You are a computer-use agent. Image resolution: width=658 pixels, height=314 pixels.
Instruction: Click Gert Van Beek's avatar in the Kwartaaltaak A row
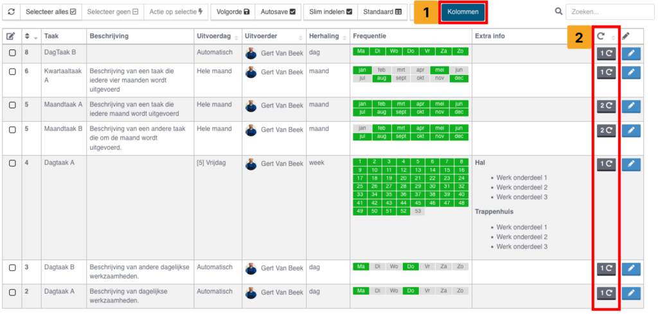[251, 72]
